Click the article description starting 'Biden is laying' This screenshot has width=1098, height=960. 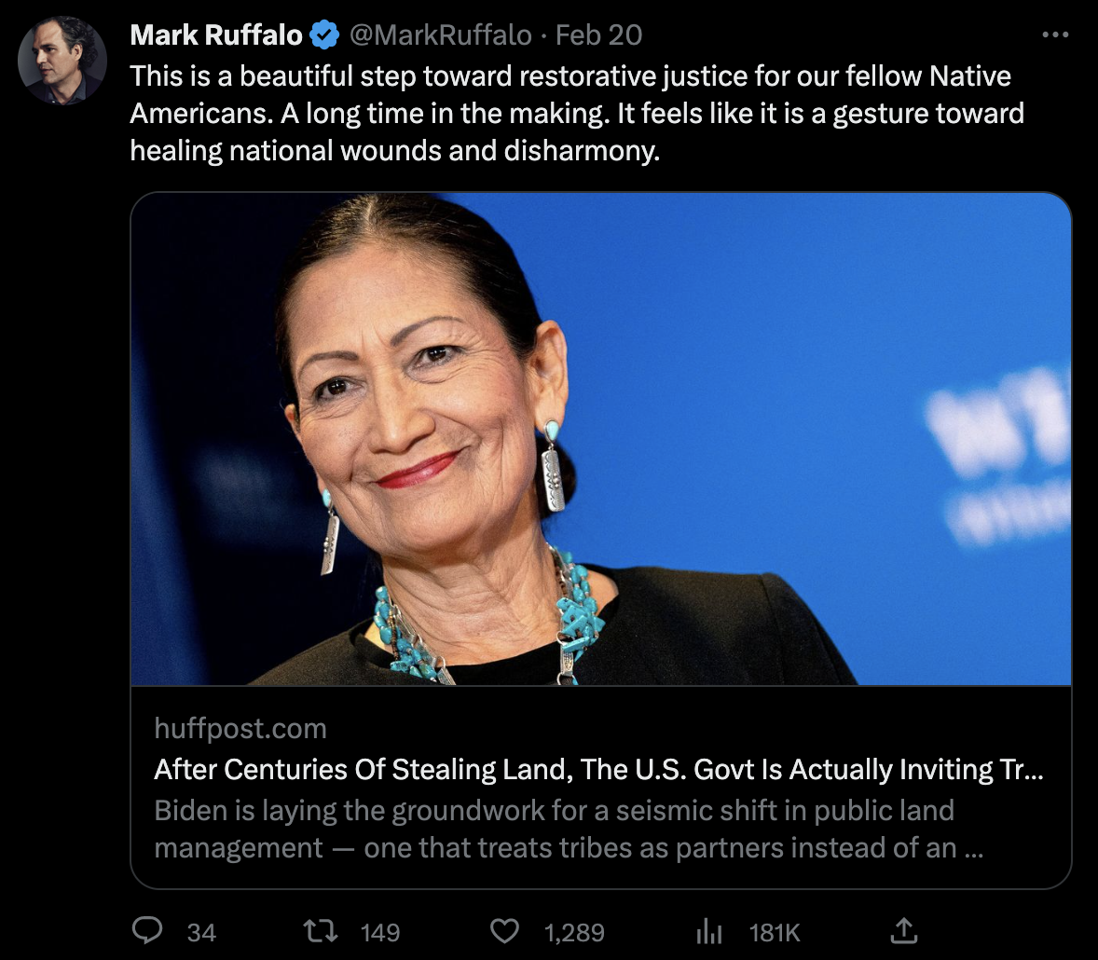(x=569, y=830)
